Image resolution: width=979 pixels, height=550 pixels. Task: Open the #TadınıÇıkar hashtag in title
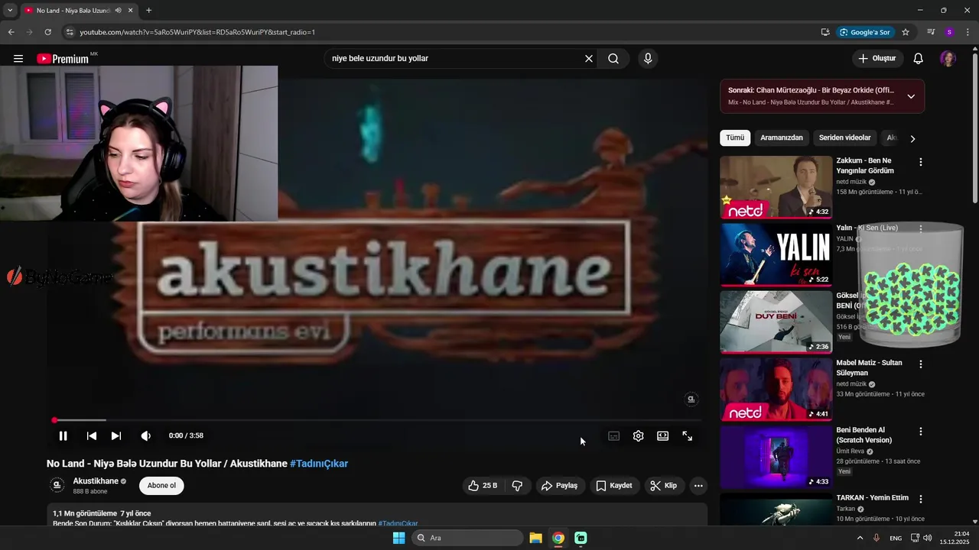(x=319, y=464)
